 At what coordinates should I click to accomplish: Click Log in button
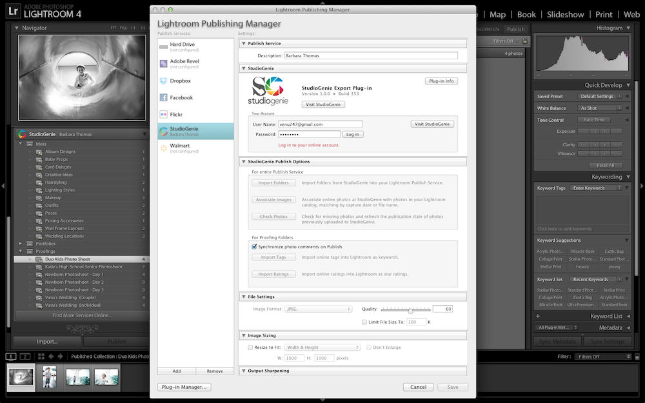tap(353, 135)
